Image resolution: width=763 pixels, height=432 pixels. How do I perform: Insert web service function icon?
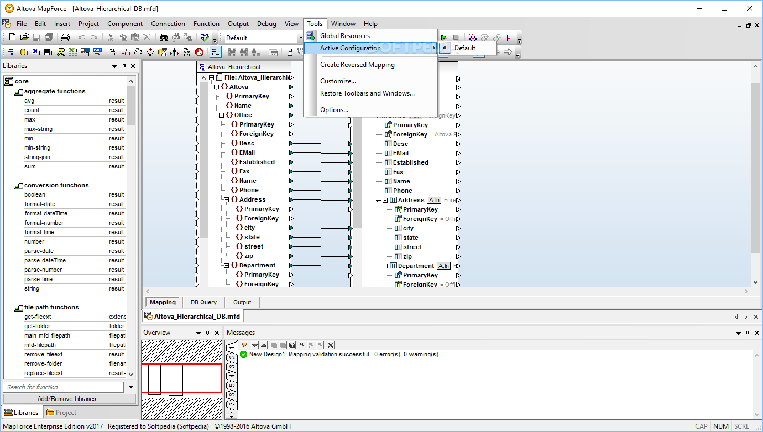(61, 52)
